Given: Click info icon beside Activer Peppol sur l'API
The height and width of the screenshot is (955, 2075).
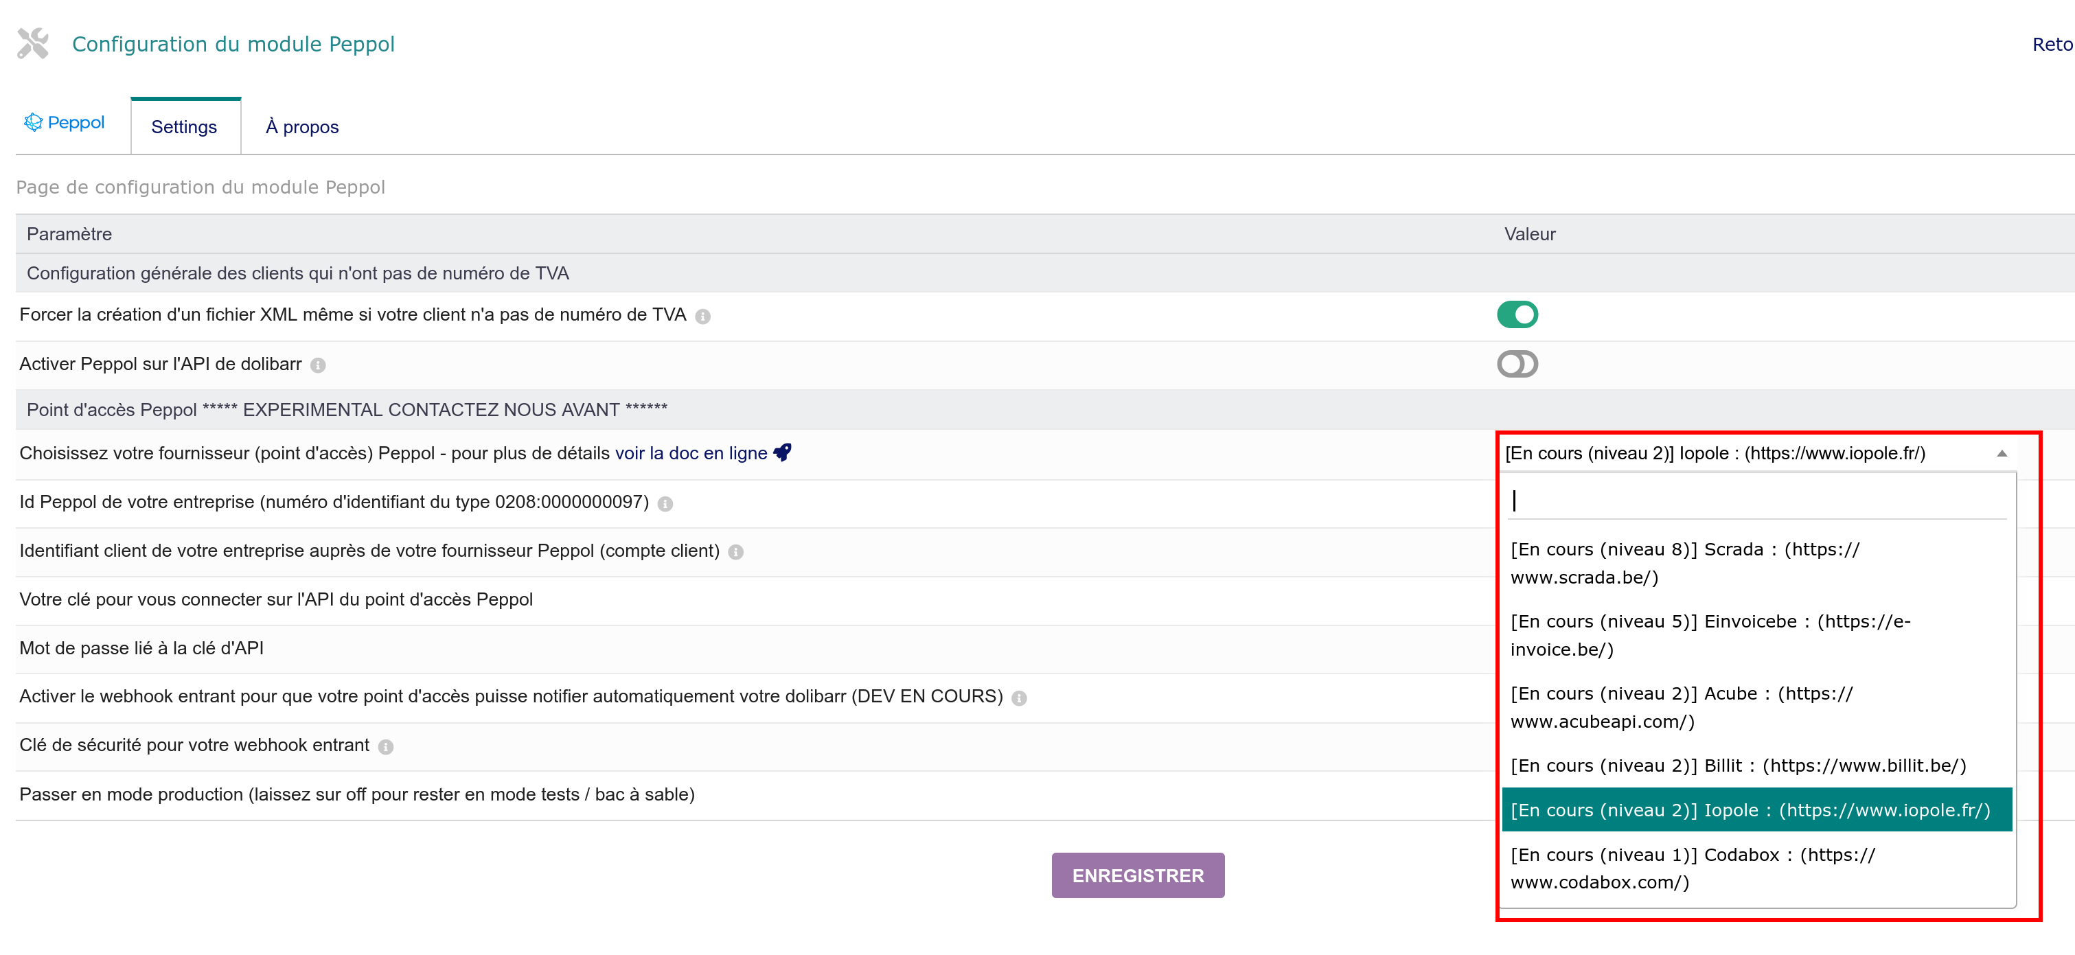Looking at the screenshot, I should click(318, 365).
